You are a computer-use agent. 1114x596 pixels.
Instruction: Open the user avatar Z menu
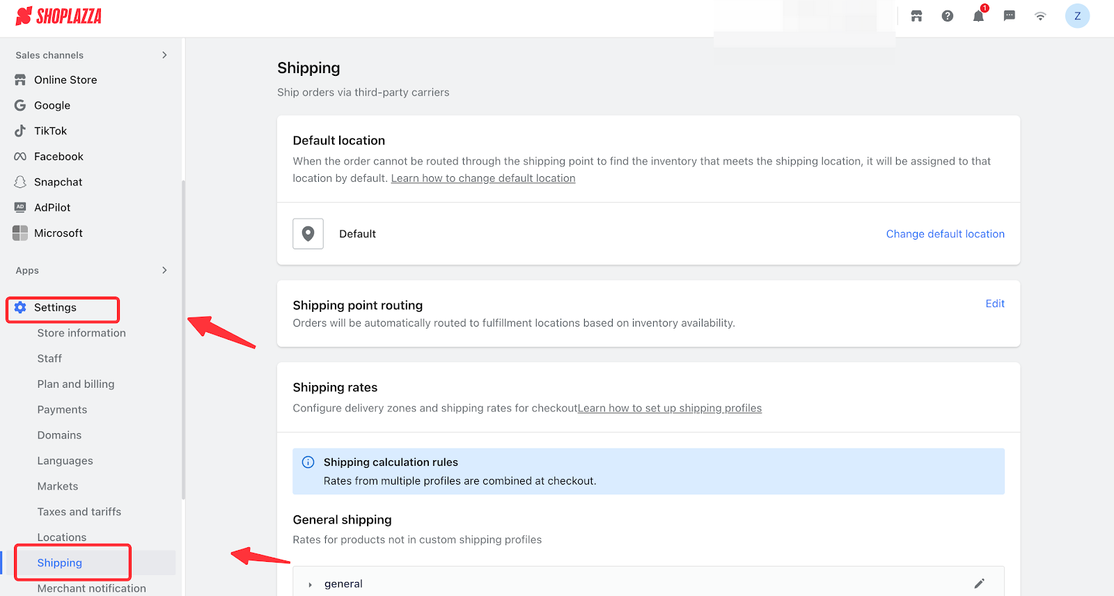(x=1076, y=16)
